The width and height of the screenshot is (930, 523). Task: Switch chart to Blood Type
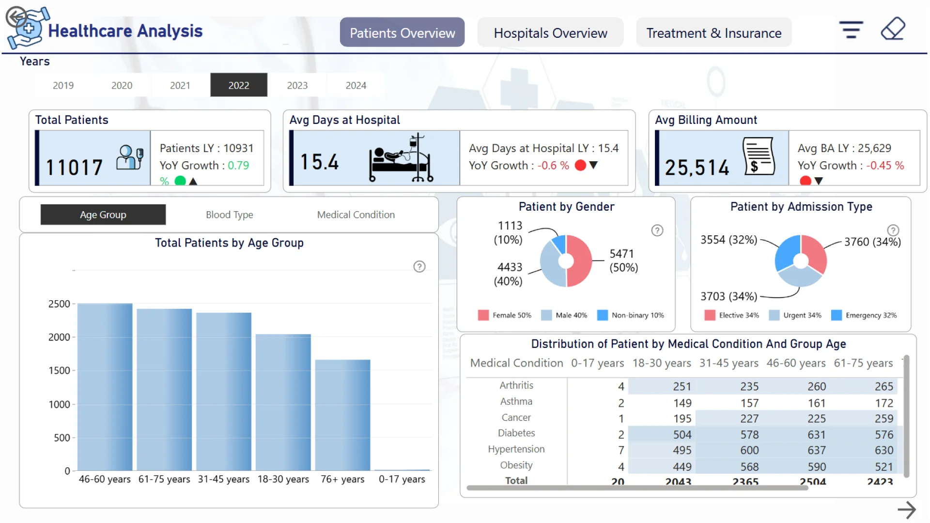click(x=229, y=215)
